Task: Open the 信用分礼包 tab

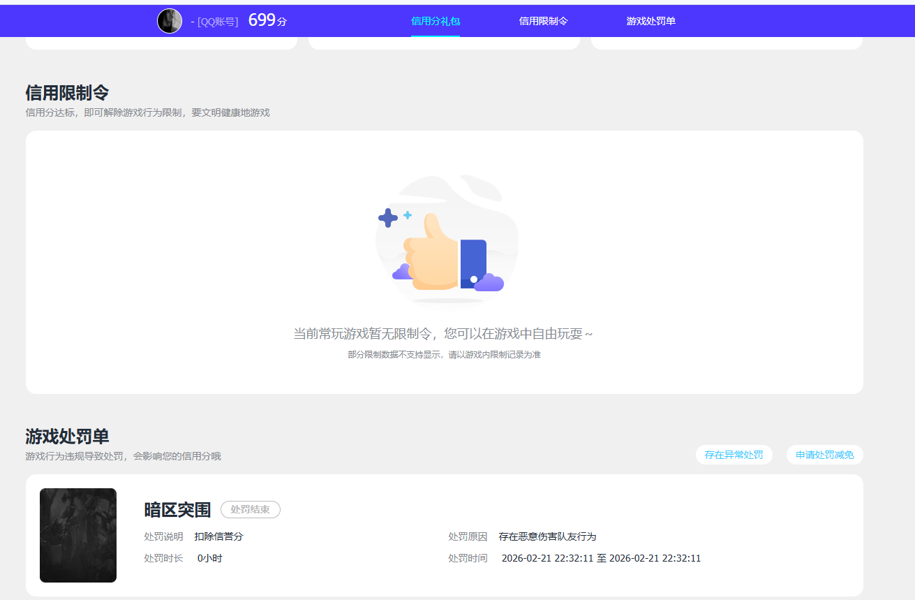Action: point(436,21)
